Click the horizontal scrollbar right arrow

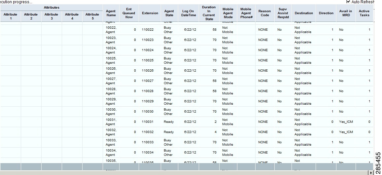[x=371, y=173]
